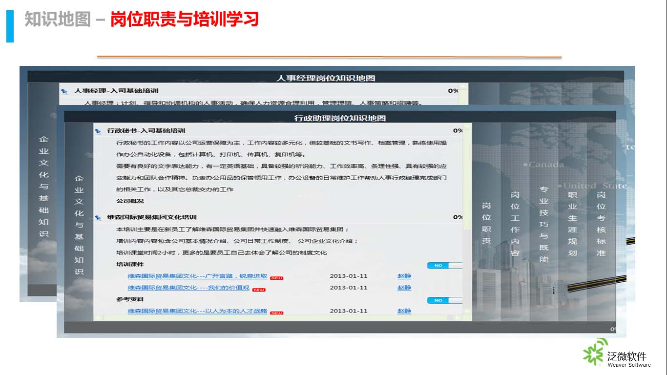The image size is (667, 375).
Task: Click text line starting 本培训主要是在新员工了解
Action: click(232, 229)
